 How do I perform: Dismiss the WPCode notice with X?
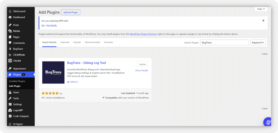pos(263,21)
